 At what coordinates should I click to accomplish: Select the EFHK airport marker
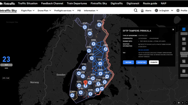[90, 94]
